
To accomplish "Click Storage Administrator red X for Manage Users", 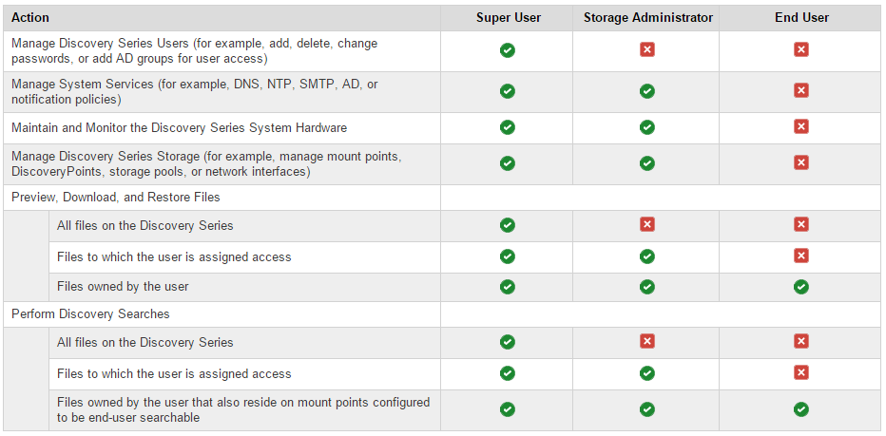I will 646,49.
